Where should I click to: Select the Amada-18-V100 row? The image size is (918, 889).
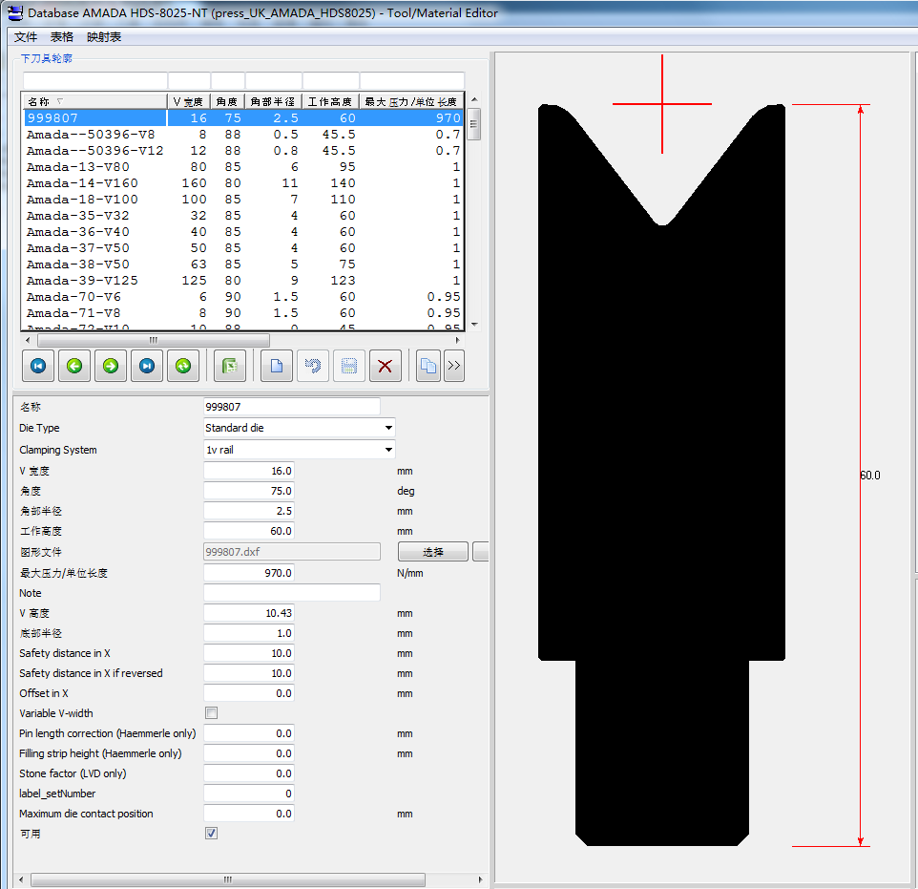point(243,200)
